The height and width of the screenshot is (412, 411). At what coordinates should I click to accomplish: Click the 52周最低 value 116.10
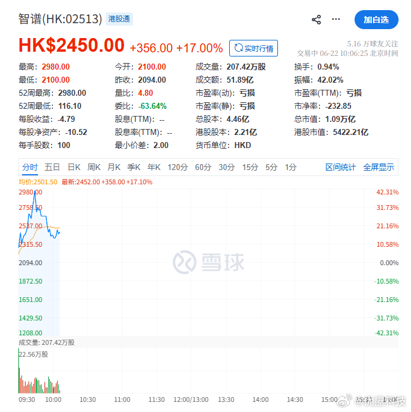tap(69, 106)
